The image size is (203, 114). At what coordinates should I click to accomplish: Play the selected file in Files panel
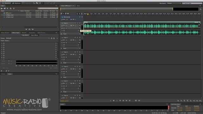[26, 29]
